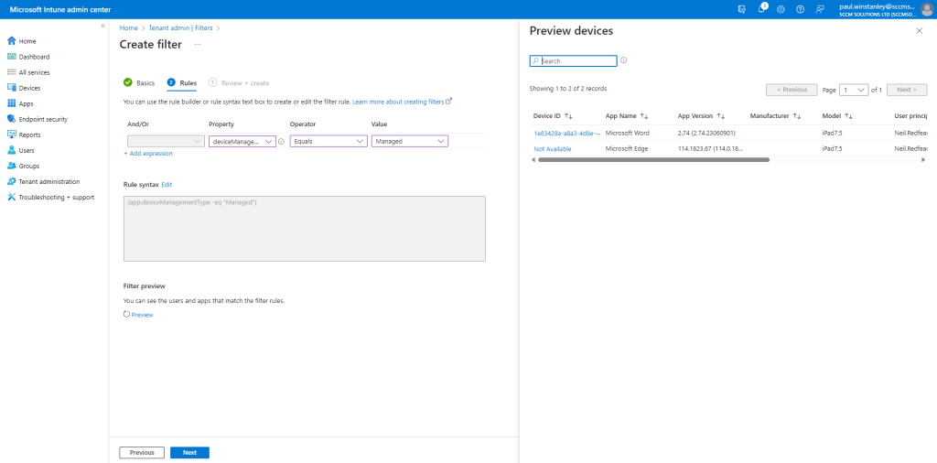Click the Troubleshooting + support wrench icon
Screen dimensions: 937x463
click(11, 197)
